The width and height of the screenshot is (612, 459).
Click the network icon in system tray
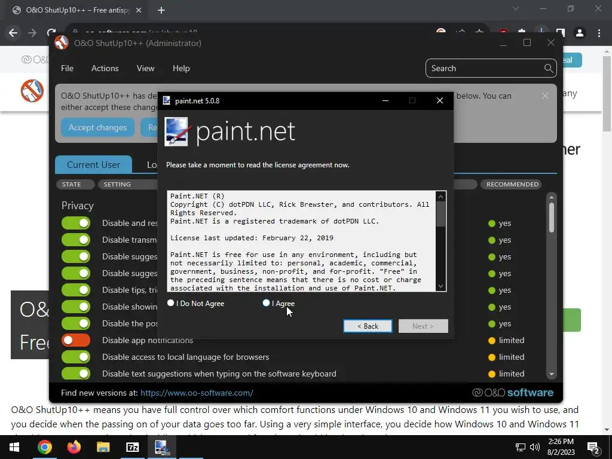click(521, 447)
